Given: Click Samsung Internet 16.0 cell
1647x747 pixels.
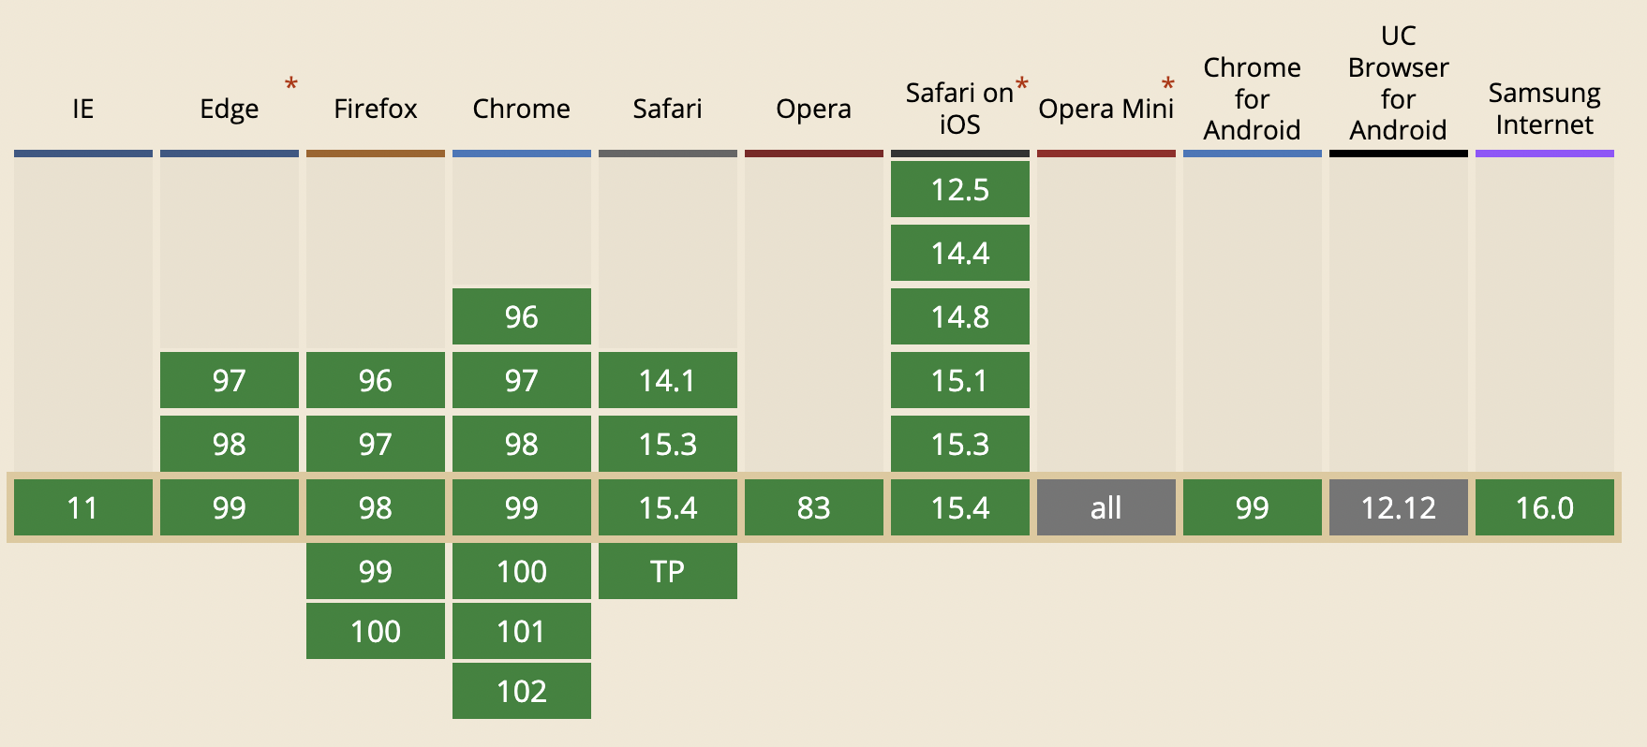Looking at the screenshot, I should 1545,507.
